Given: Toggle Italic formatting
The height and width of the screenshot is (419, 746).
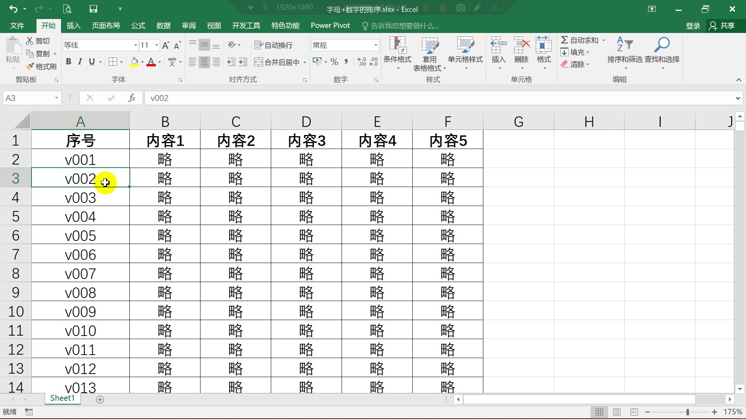Looking at the screenshot, I should point(80,62).
